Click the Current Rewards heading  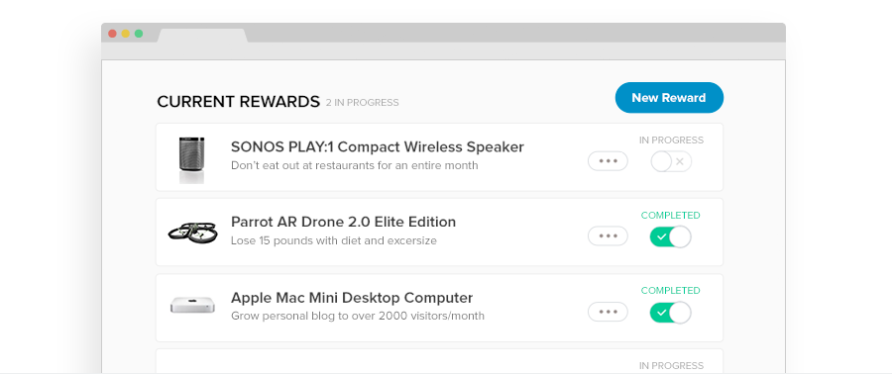238,102
